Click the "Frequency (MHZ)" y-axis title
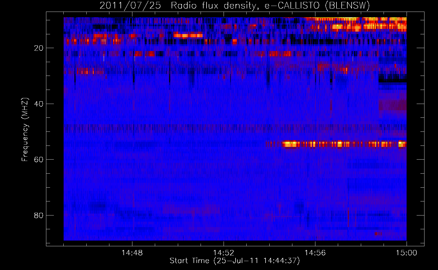 coord(25,130)
